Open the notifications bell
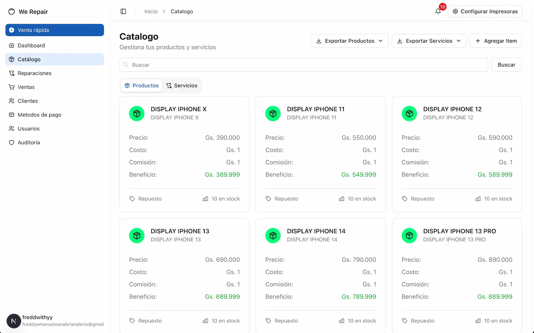This screenshot has width=534, height=333. [x=438, y=11]
